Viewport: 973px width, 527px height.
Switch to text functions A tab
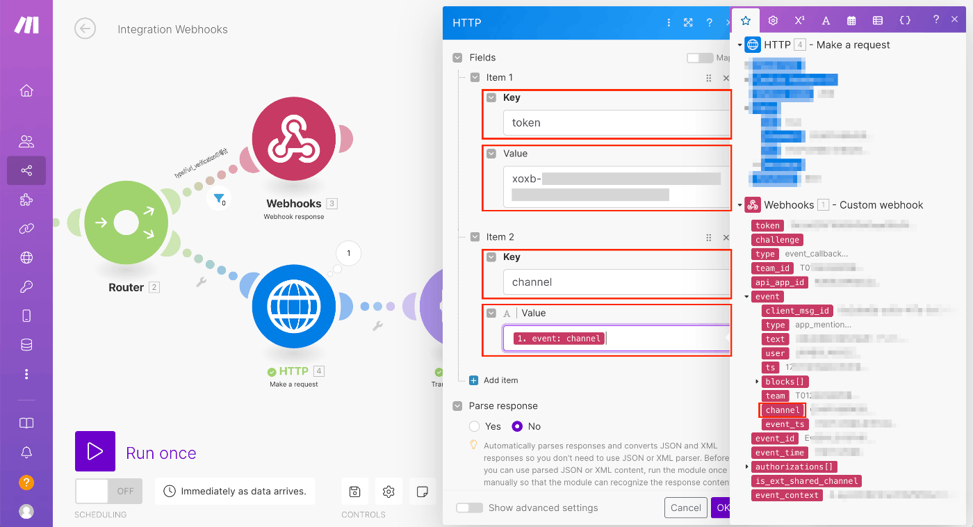click(x=826, y=21)
